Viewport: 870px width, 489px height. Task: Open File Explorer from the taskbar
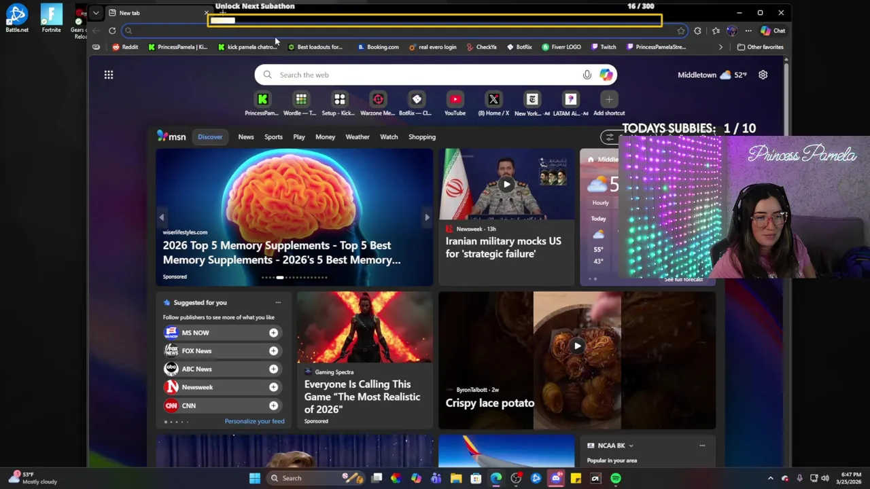pos(456,478)
